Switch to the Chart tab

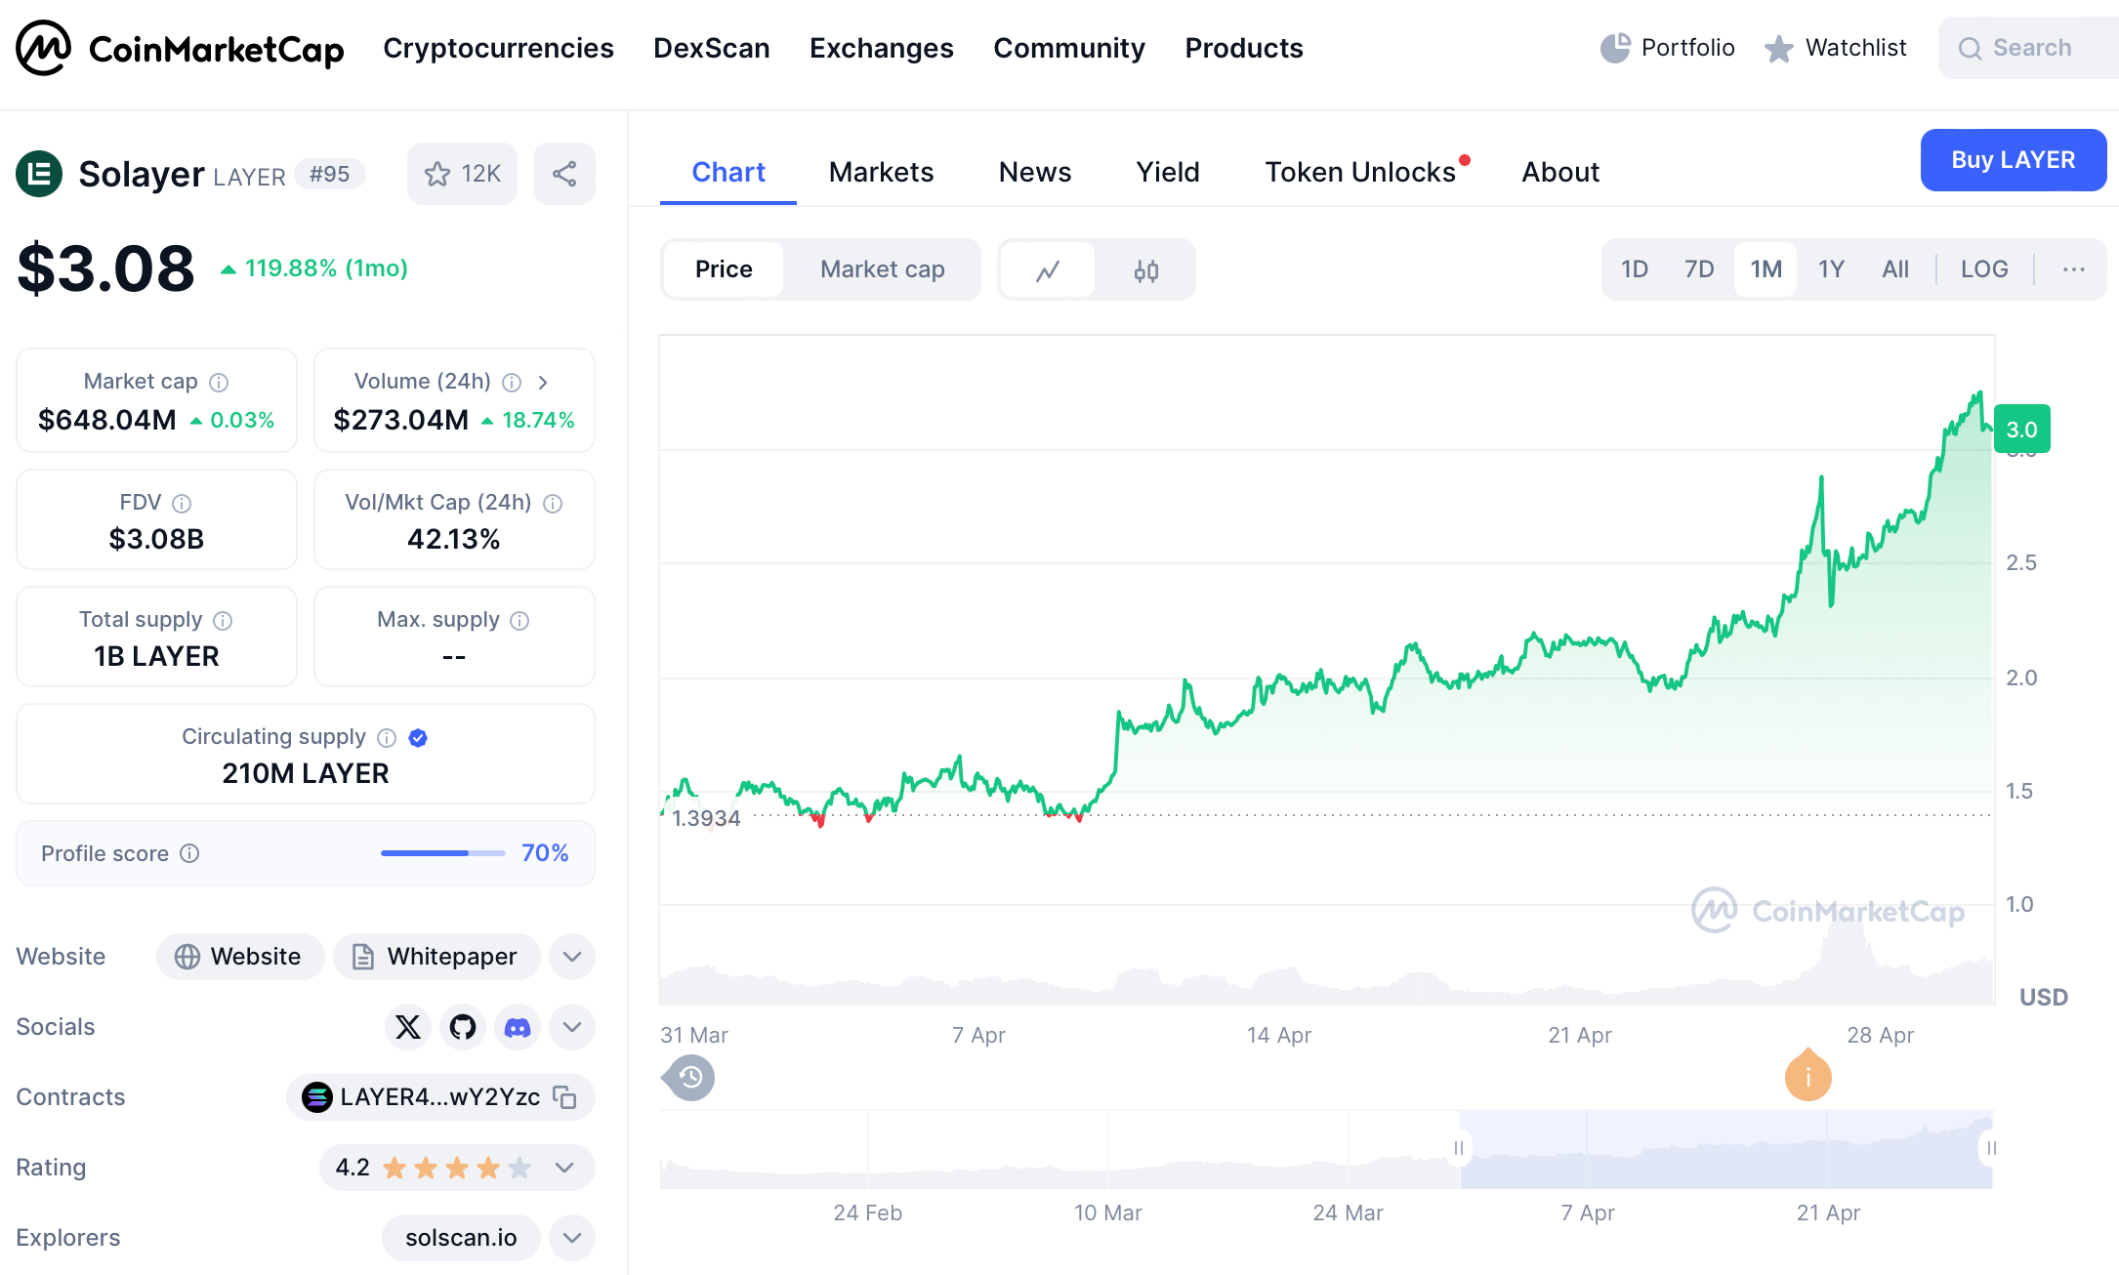(728, 173)
